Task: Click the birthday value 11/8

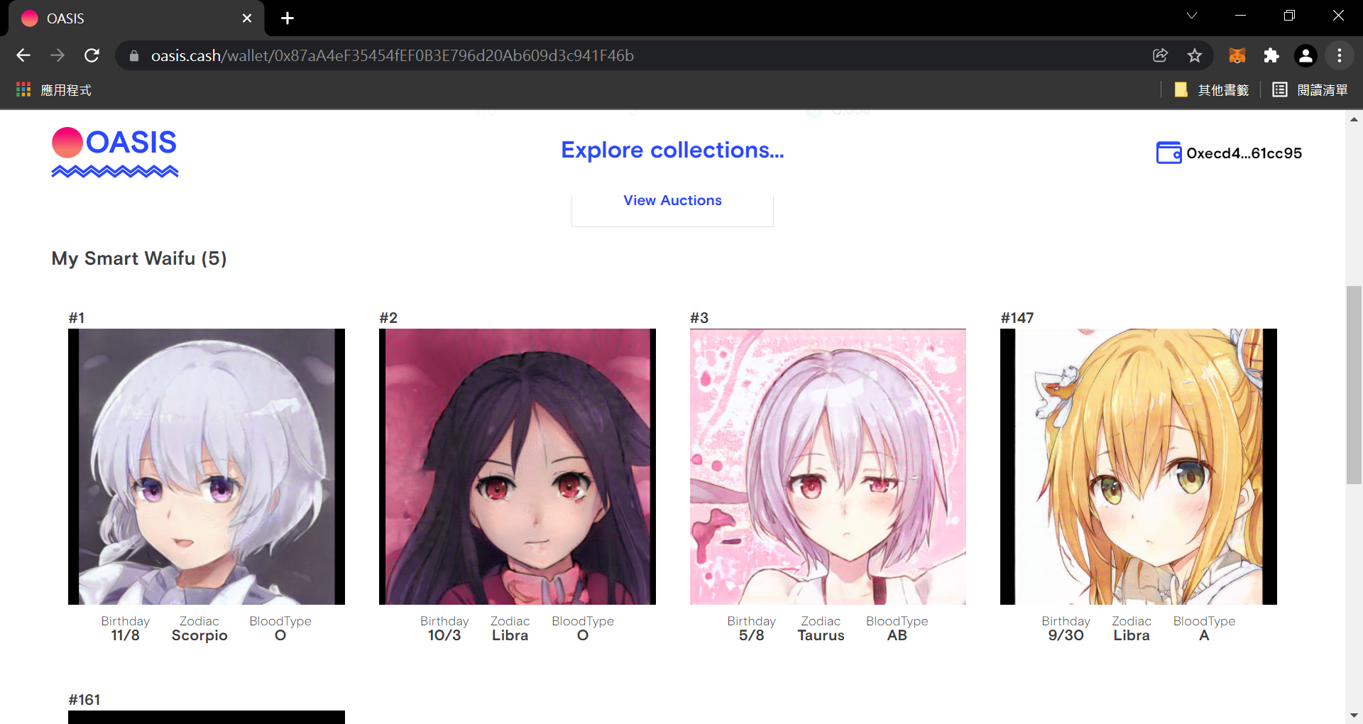Action: 126,636
